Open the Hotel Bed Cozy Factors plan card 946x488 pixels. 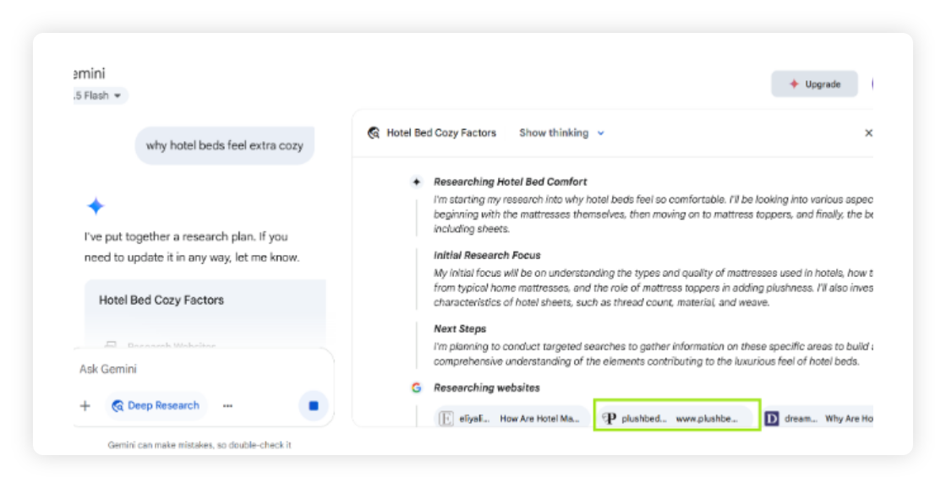pyautogui.click(x=205, y=301)
